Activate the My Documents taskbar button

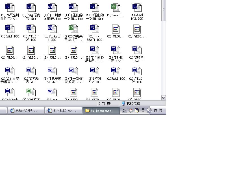(101, 110)
